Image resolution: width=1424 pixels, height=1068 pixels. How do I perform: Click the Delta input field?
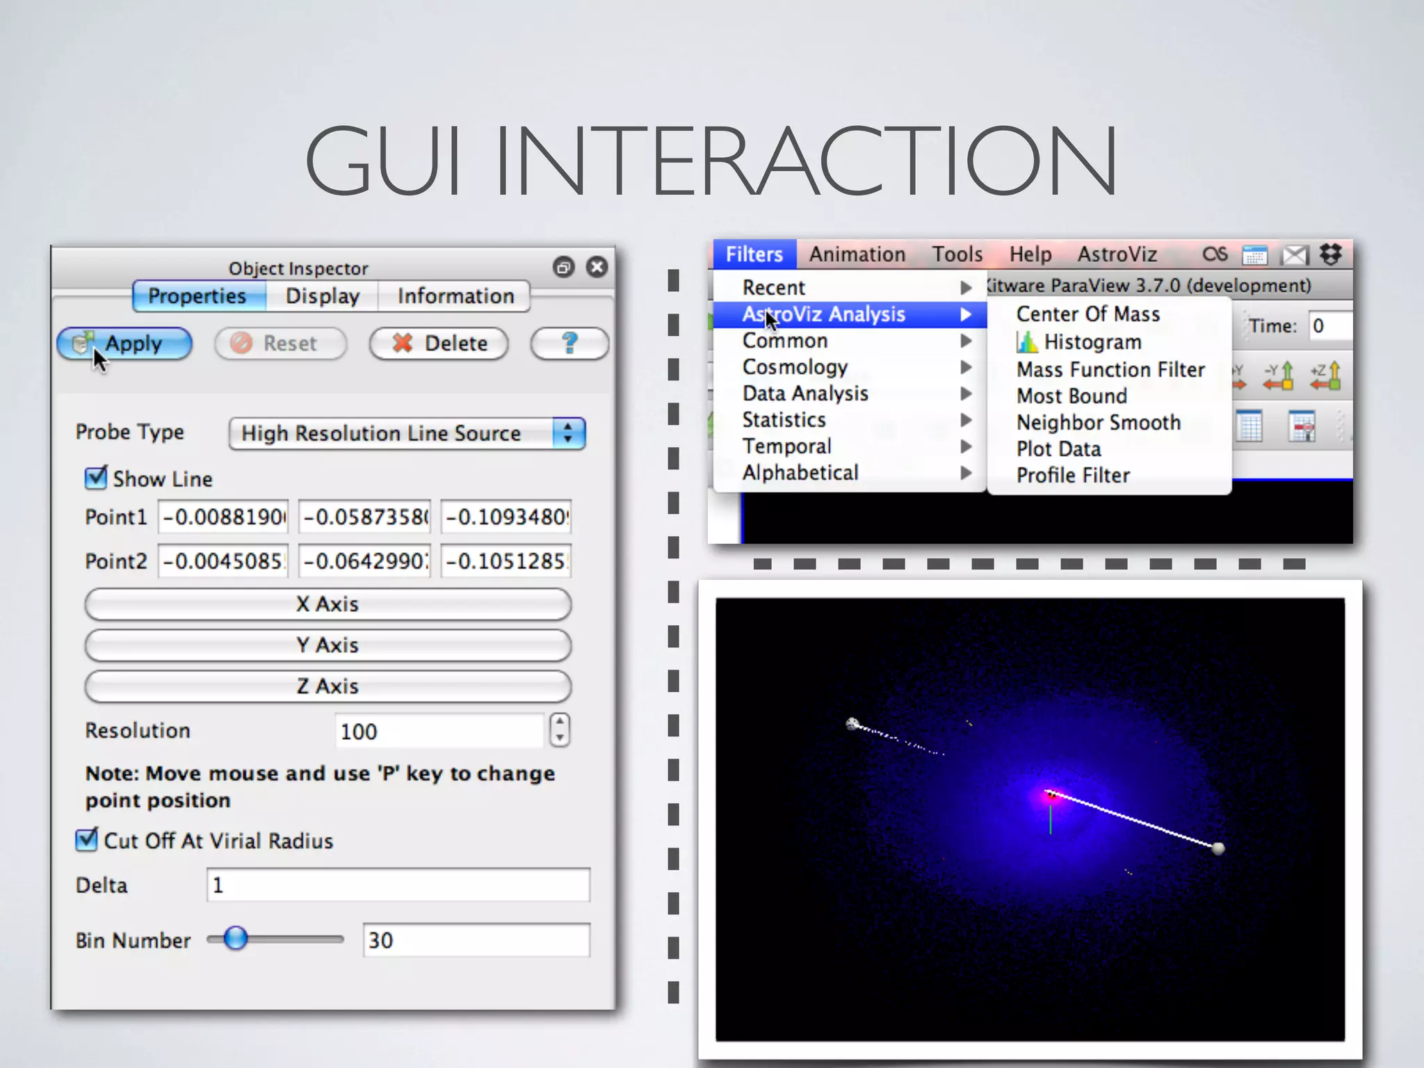398,885
